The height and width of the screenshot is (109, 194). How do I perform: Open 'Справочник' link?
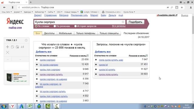50,15
